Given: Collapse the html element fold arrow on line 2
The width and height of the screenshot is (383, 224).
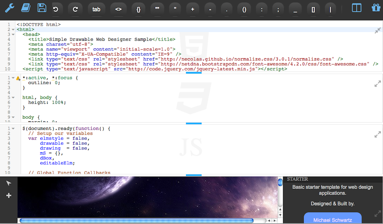Looking at the screenshot, I should (13, 29).
